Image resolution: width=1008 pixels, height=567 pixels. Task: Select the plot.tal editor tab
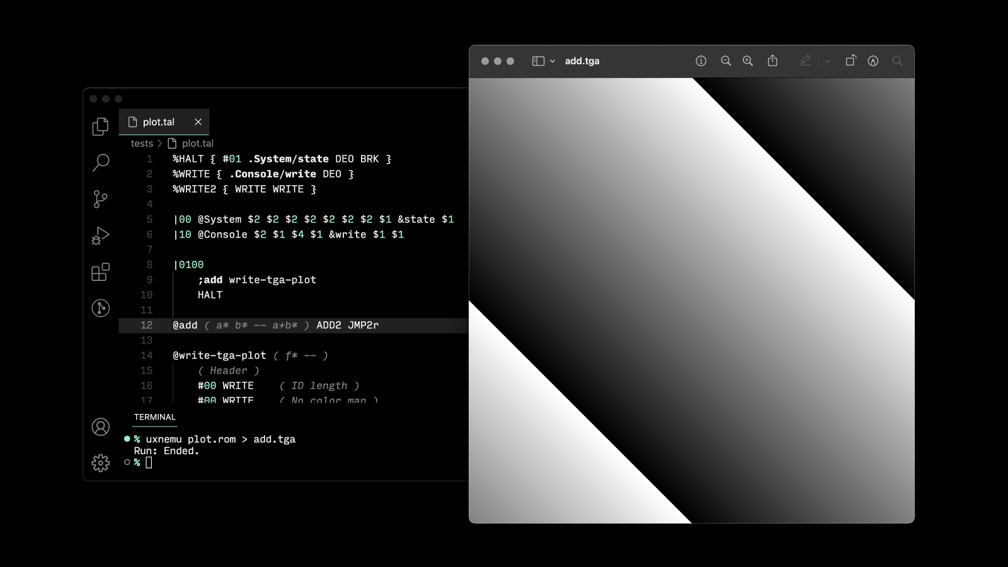pos(157,122)
